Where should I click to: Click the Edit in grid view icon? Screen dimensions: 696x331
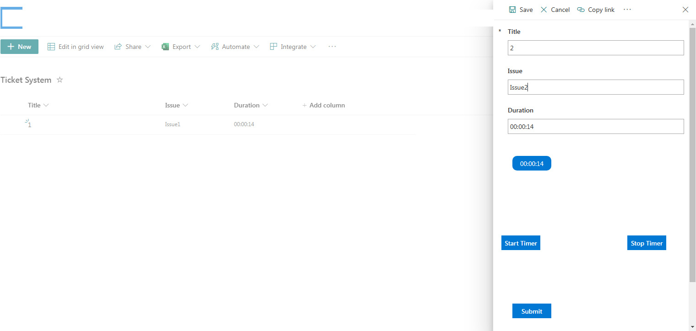(51, 47)
